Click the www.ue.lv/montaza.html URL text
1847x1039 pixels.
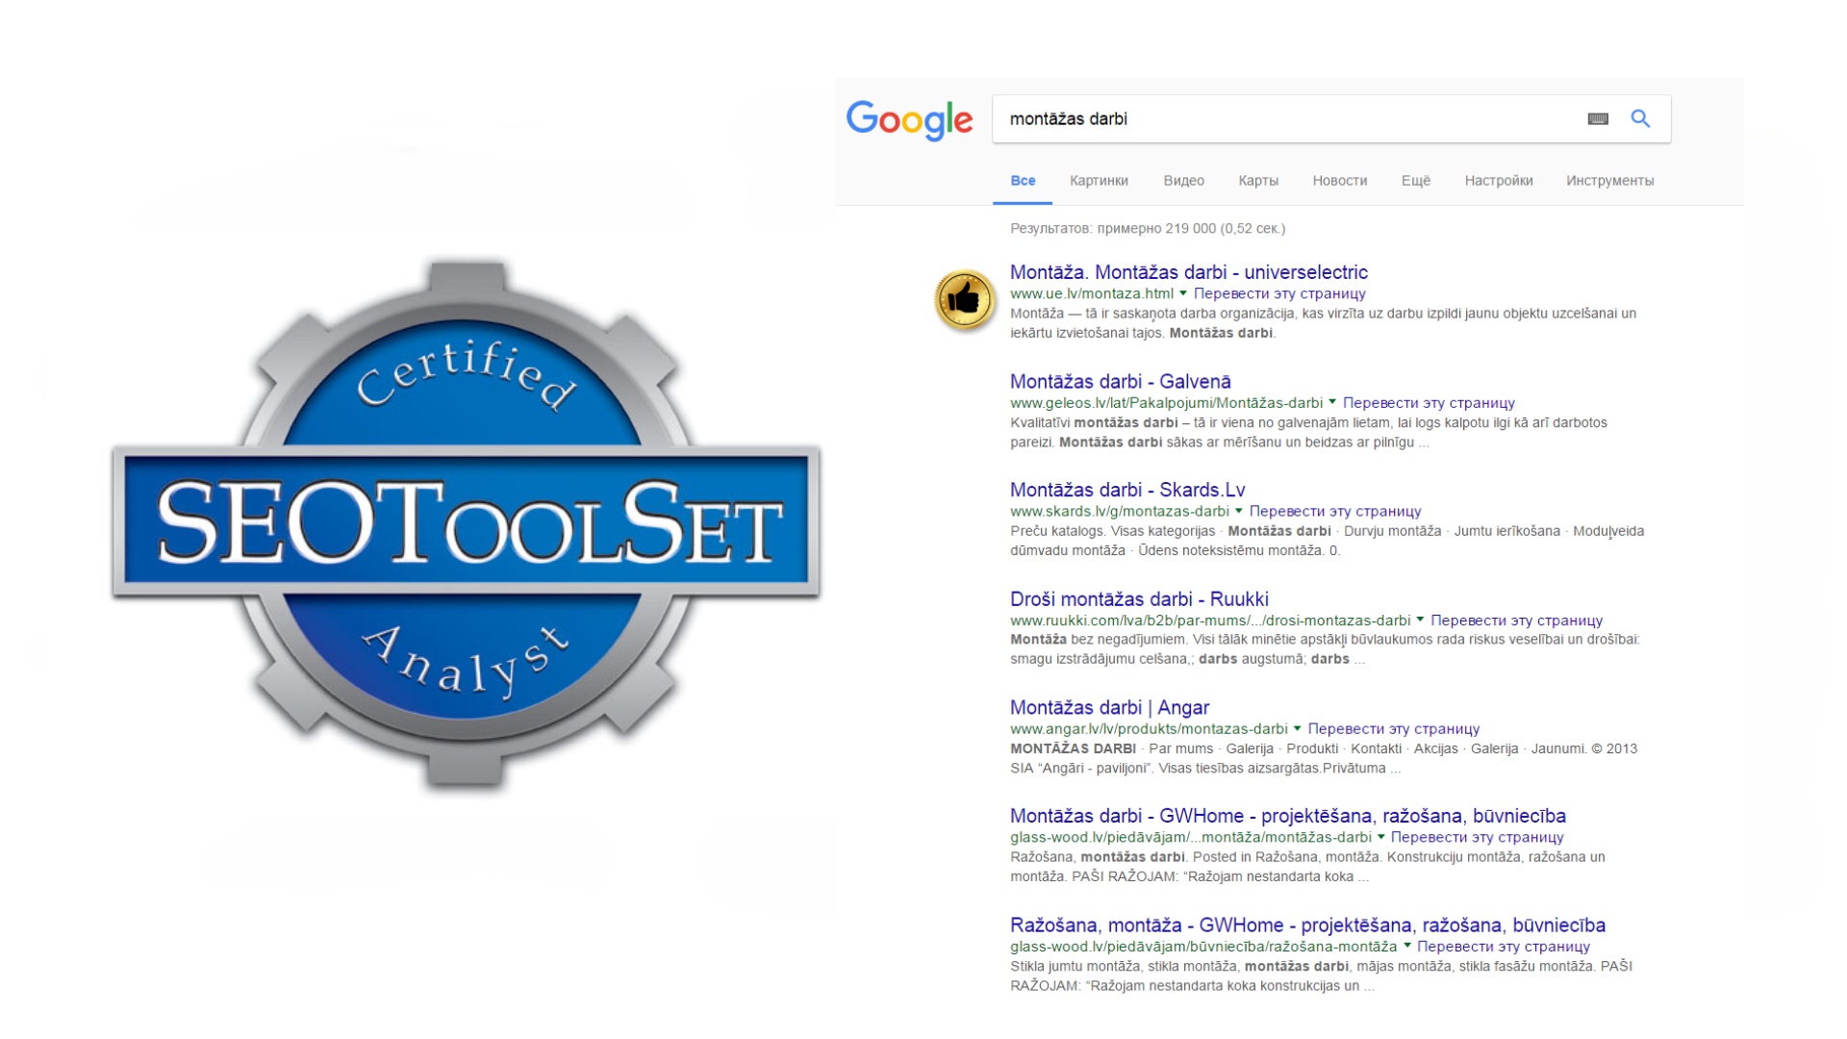tap(1092, 294)
